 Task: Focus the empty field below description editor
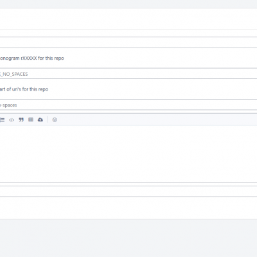point(128,191)
